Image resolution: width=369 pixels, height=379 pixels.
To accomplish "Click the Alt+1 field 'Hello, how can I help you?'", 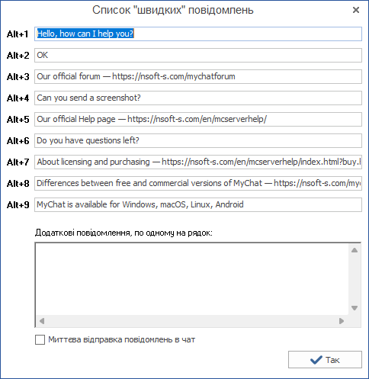I will 198,34.
